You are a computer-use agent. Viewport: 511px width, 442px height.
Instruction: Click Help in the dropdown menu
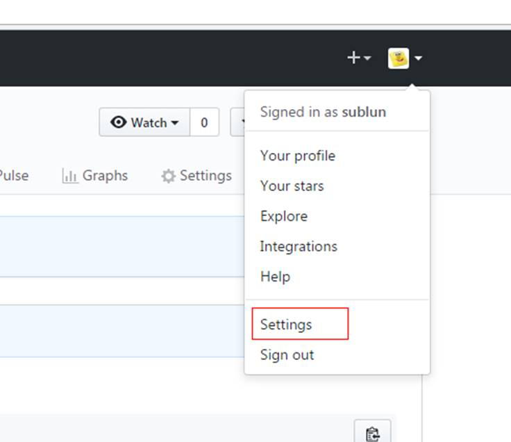(275, 277)
